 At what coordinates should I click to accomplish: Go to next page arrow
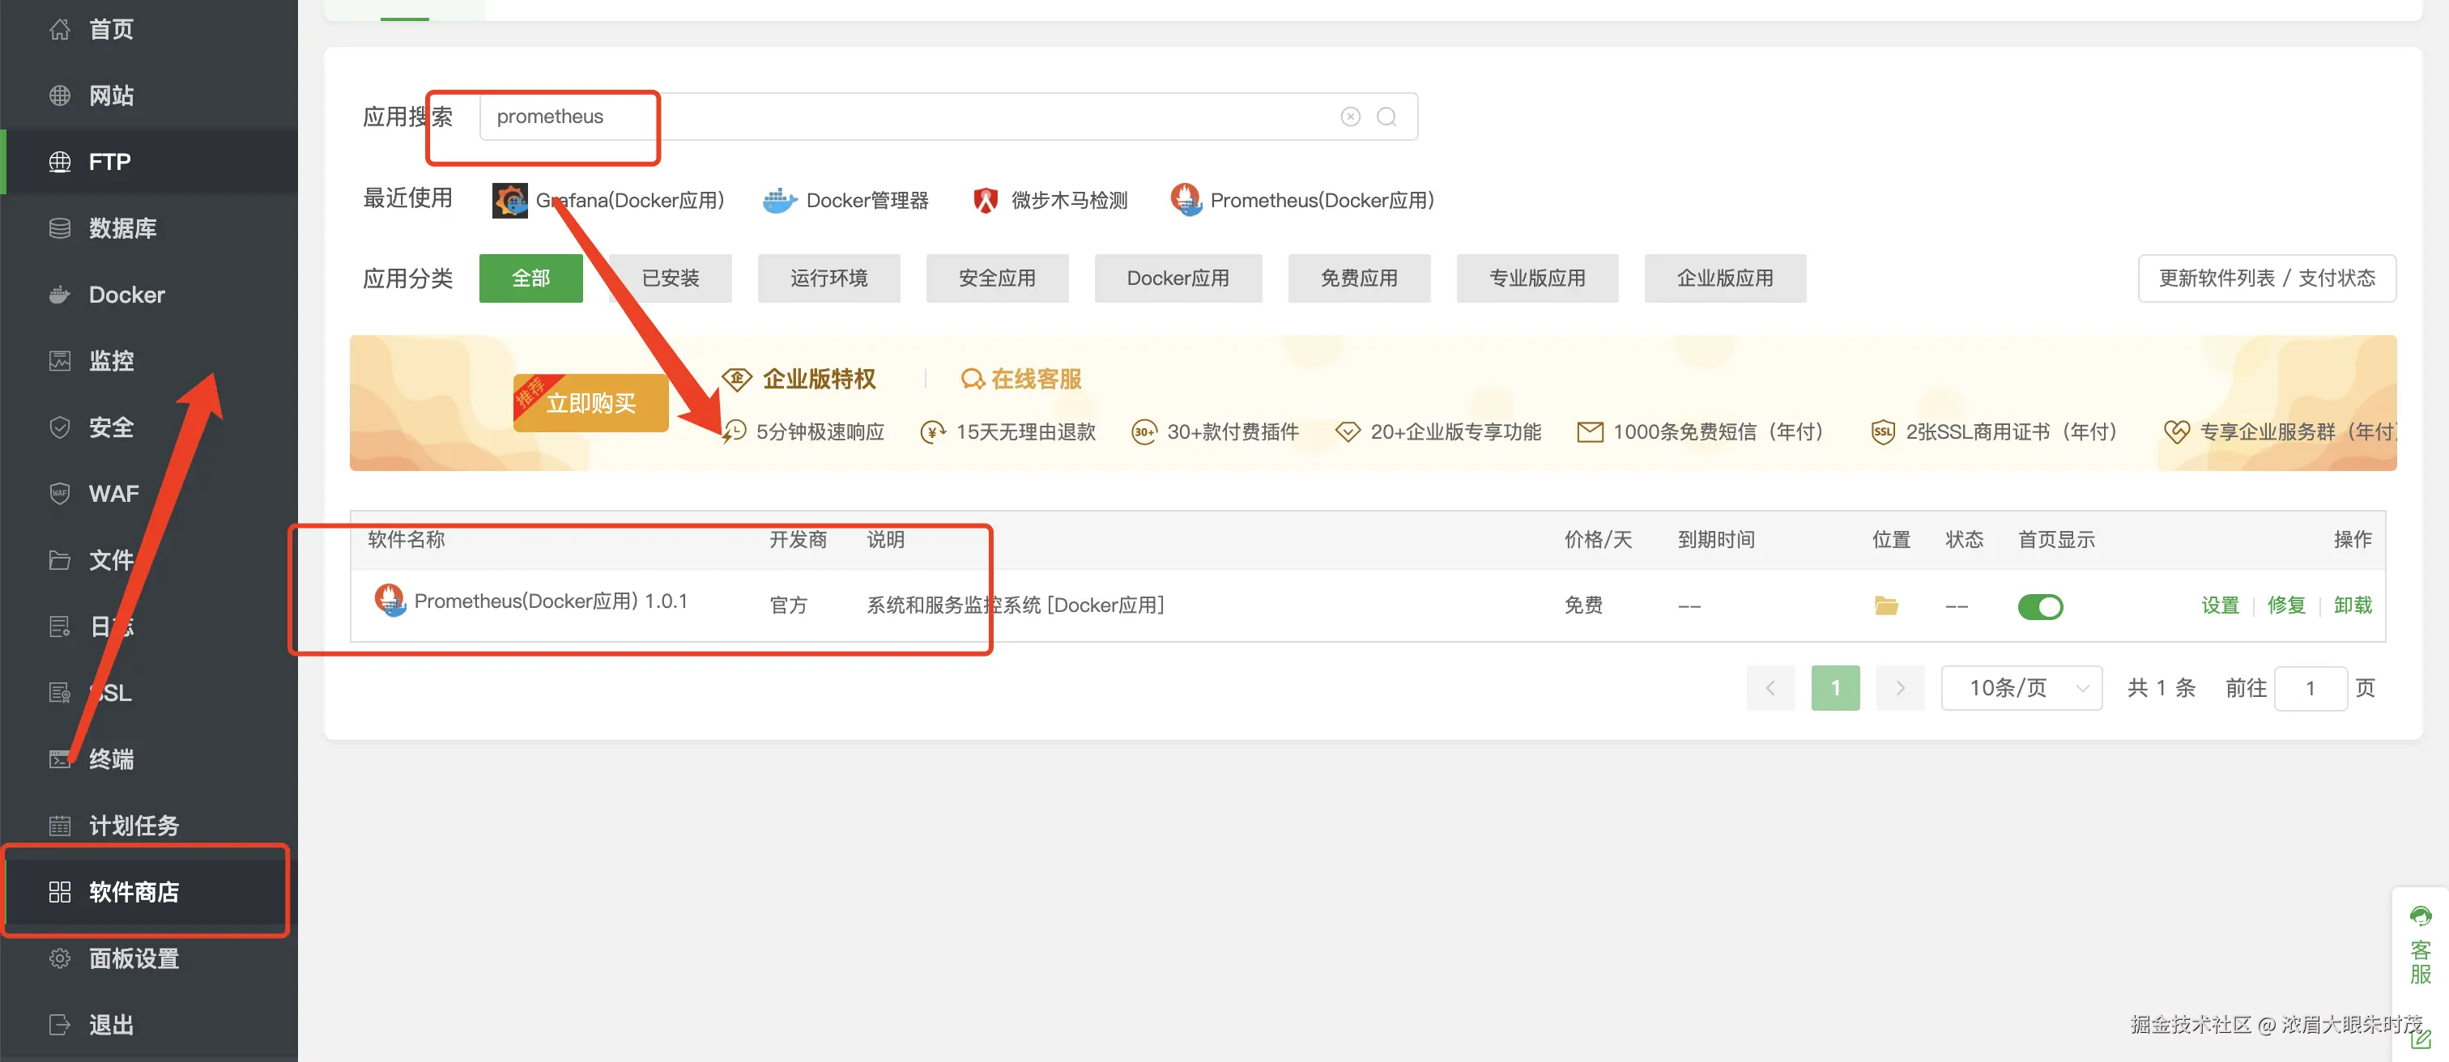[1899, 688]
